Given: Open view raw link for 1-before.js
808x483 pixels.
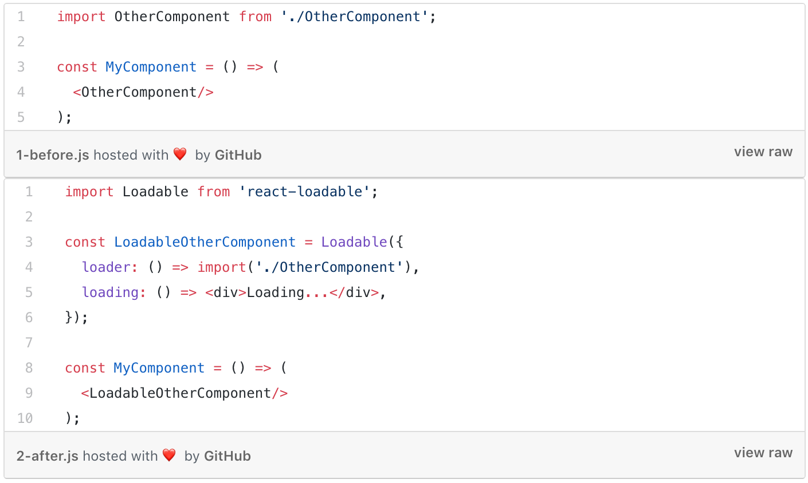Looking at the screenshot, I should [x=763, y=152].
